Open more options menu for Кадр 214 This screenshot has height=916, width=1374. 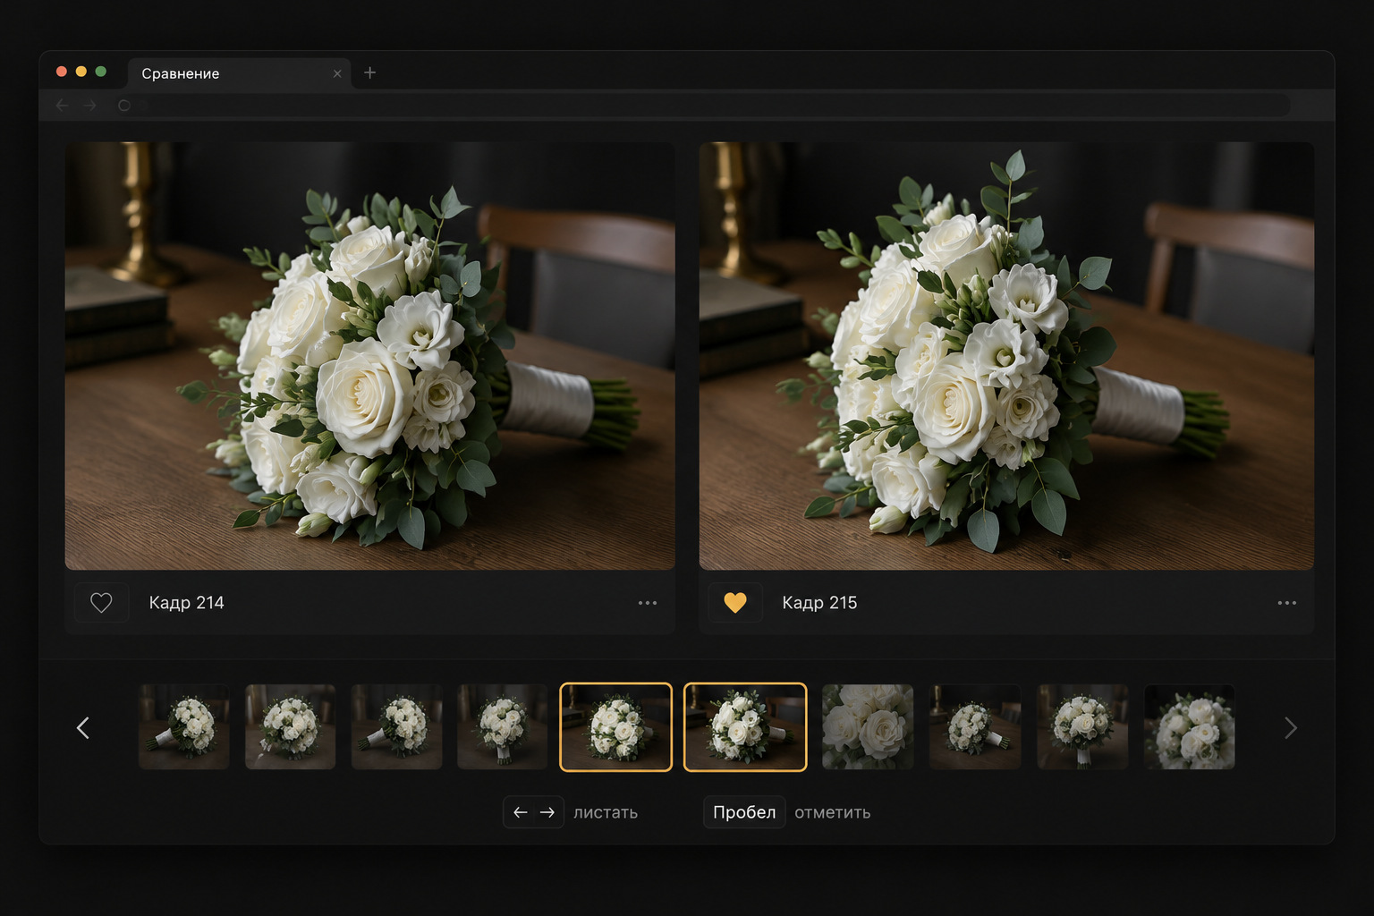[648, 603]
